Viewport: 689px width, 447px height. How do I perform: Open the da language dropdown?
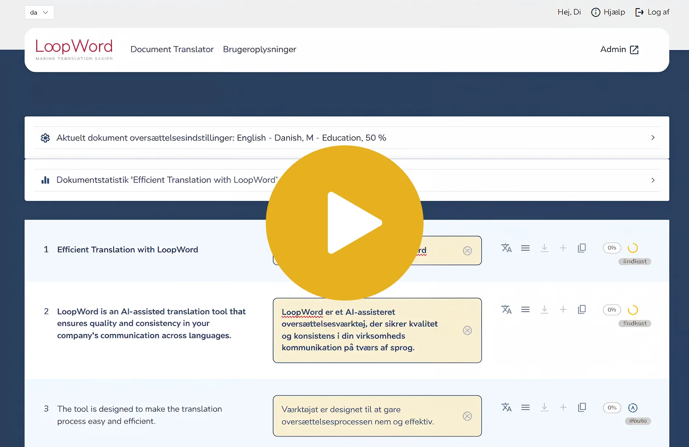(x=39, y=12)
